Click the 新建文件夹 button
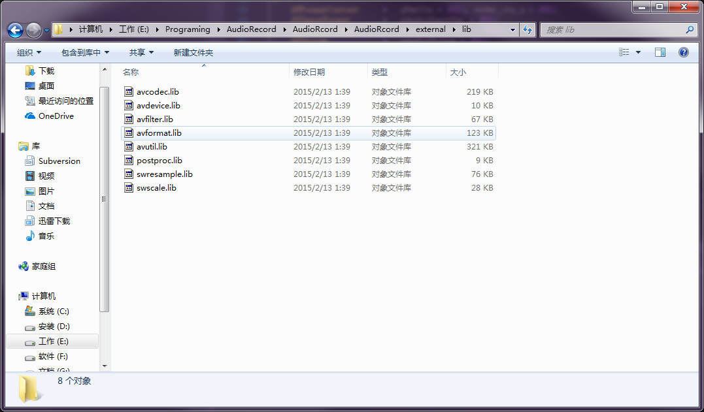This screenshot has width=704, height=412. point(193,52)
